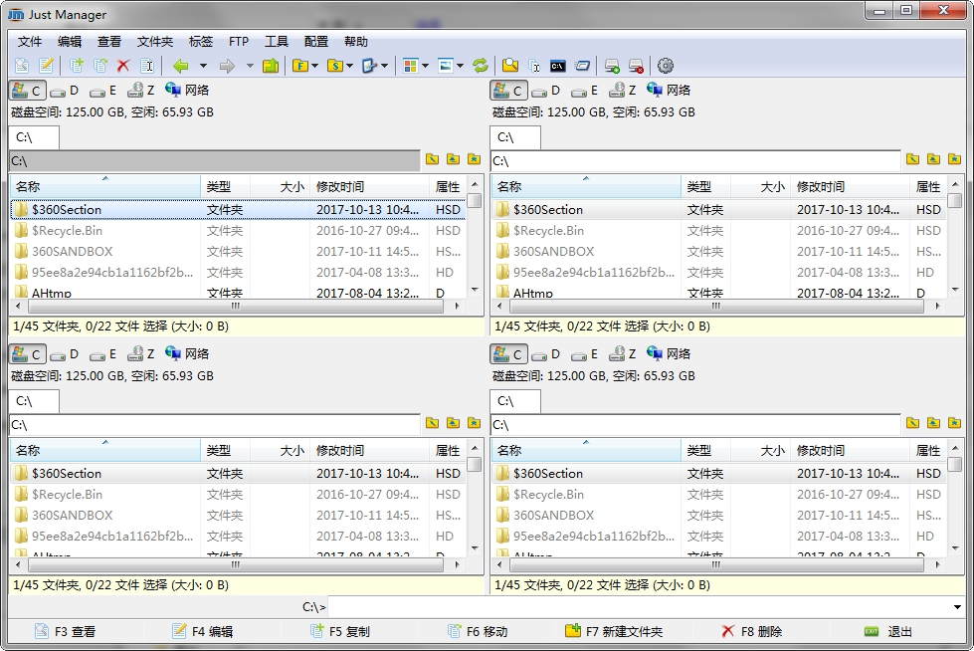Open the FTP menu
Image resolution: width=974 pixels, height=651 pixels.
coord(239,42)
